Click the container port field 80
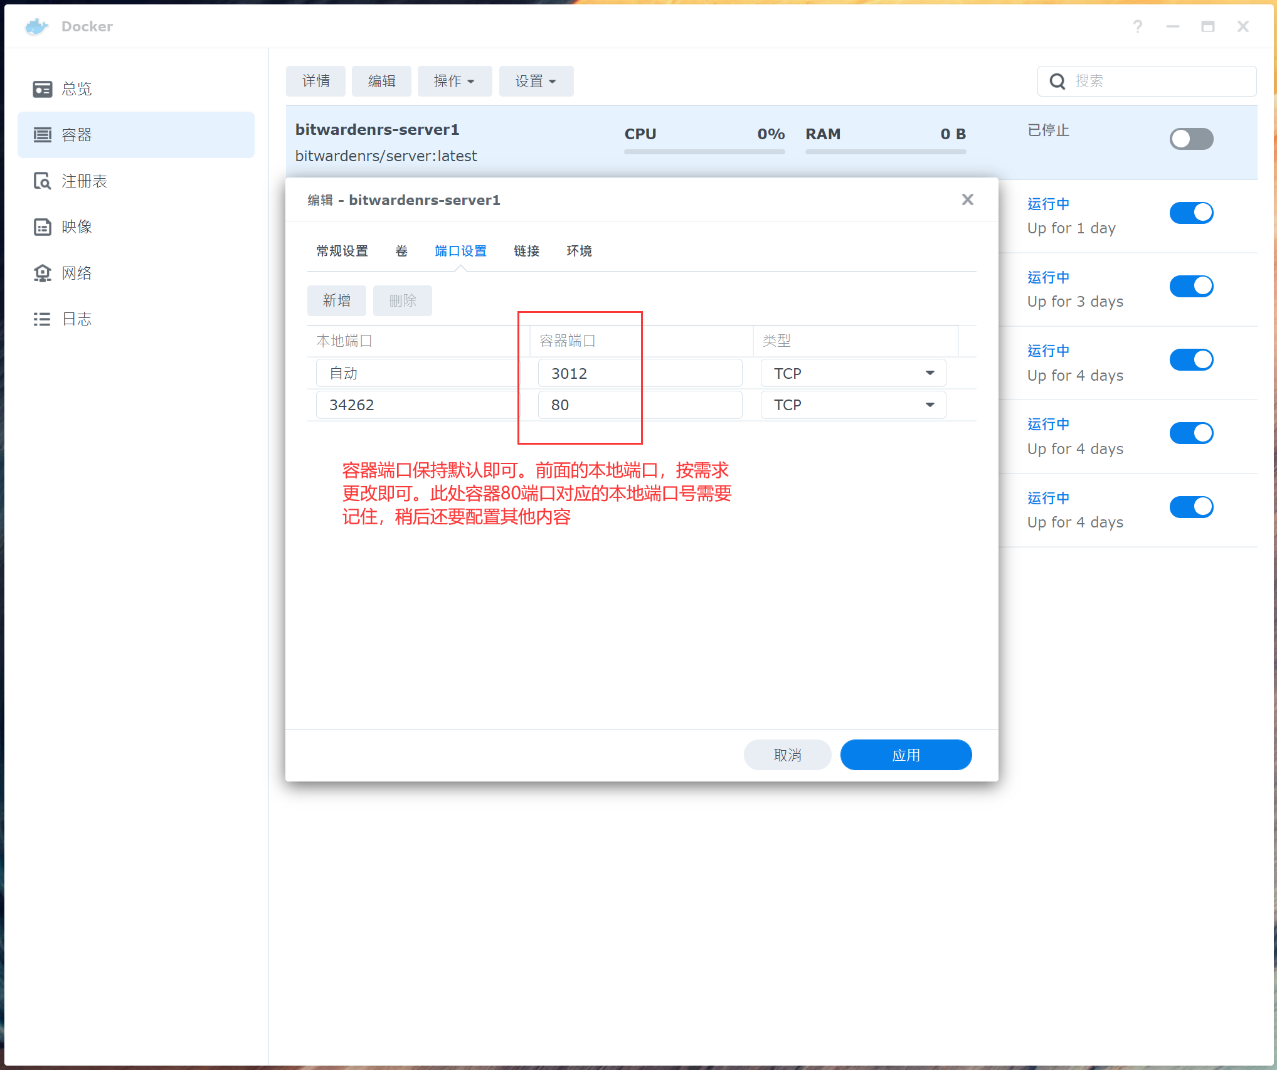Screen dimensions: 1277x1070 coord(640,405)
